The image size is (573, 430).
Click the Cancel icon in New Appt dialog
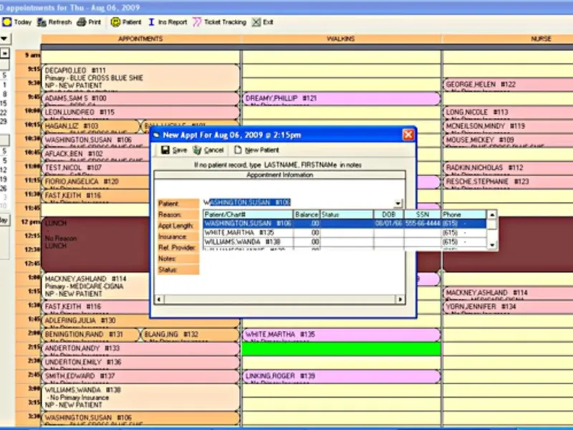pyautogui.click(x=198, y=150)
